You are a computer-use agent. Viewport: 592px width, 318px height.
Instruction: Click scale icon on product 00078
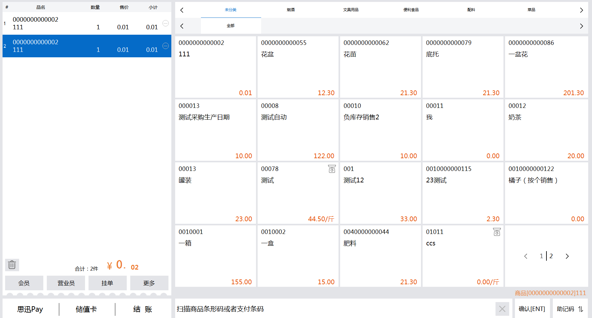pyautogui.click(x=332, y=169)
